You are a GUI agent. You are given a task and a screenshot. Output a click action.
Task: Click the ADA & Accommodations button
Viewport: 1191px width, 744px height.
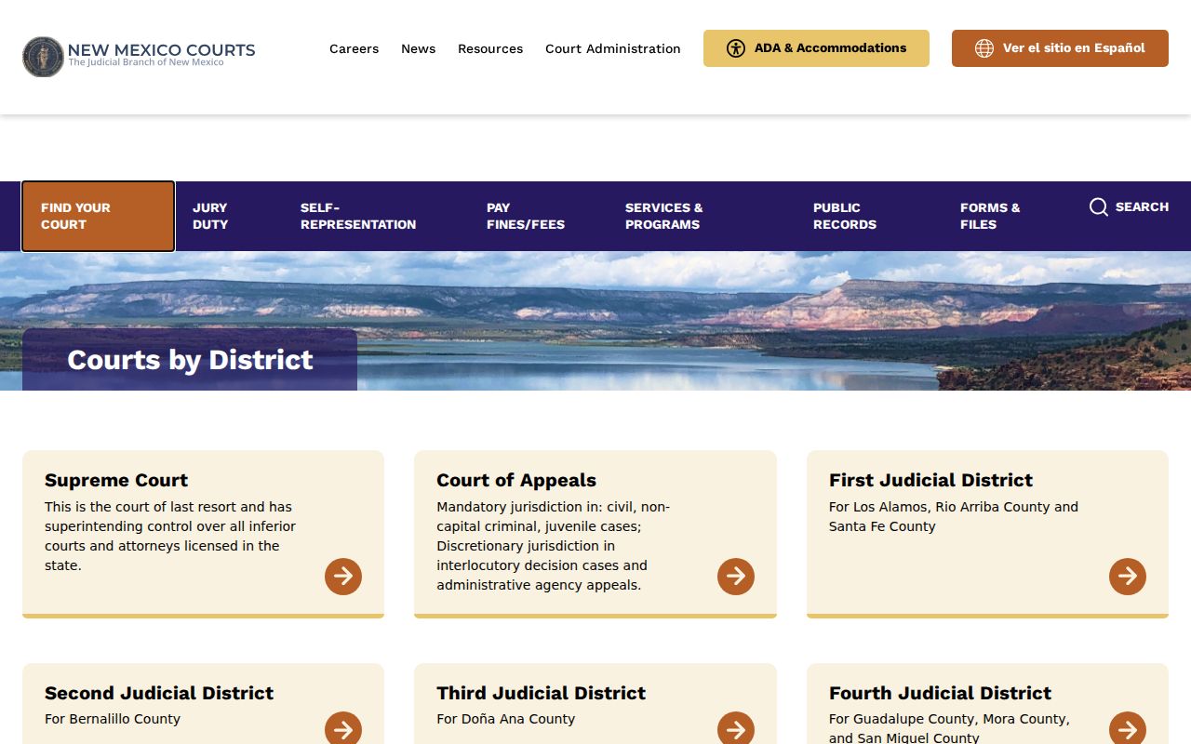[x=816, y=48]
